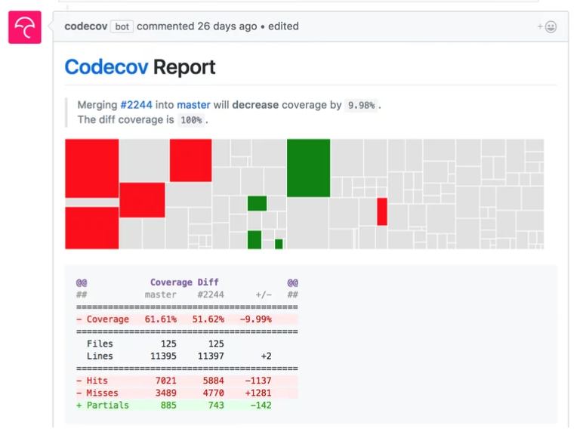Screen dimensions: 583x441
Task: Click the Hits master value 7021
Action: click(x=166, y=381)
